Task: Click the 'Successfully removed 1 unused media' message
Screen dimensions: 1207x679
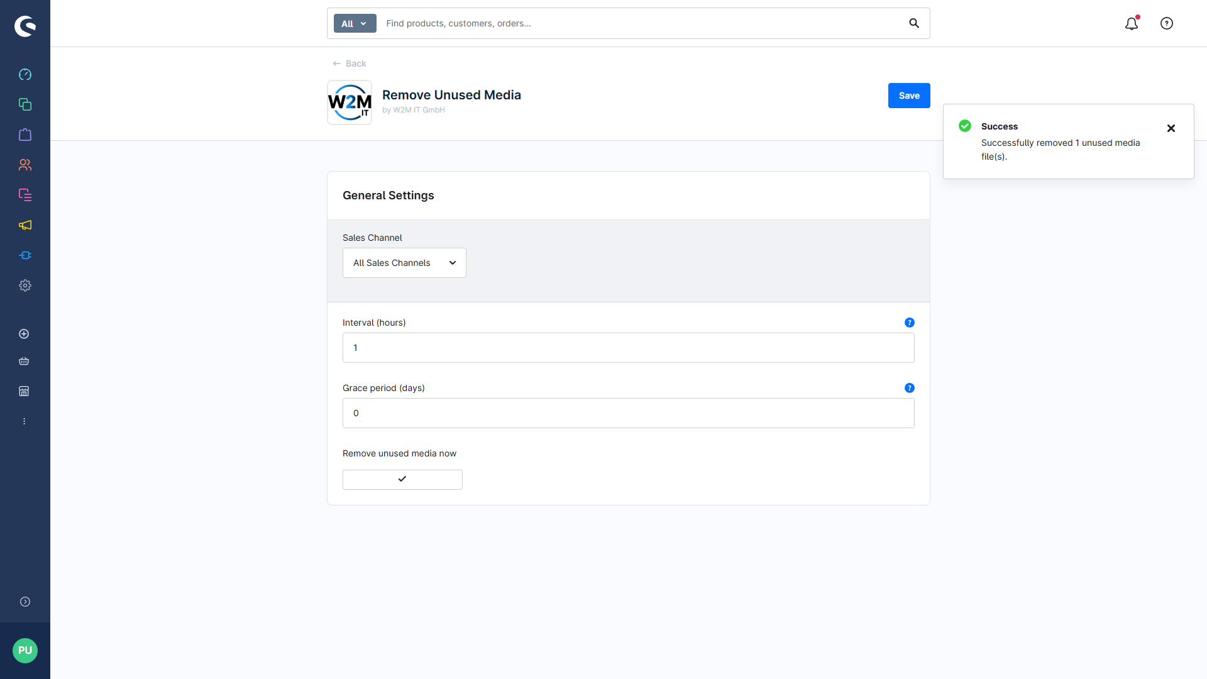Action: [x=1061, y=150]
